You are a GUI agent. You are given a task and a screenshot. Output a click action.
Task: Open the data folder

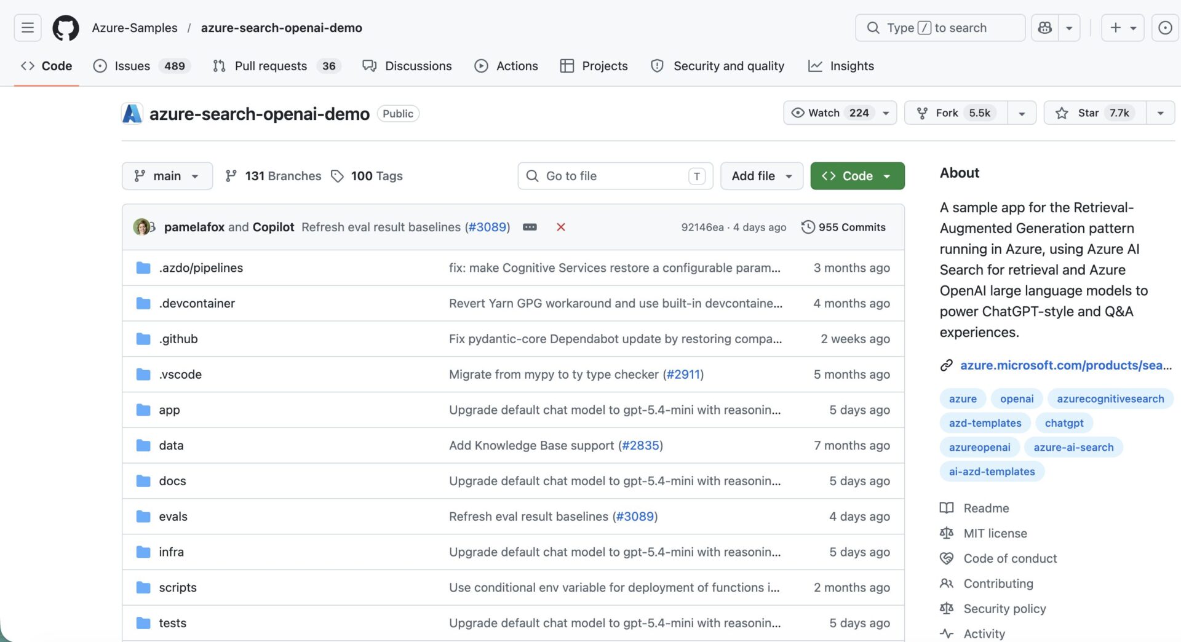171,445
